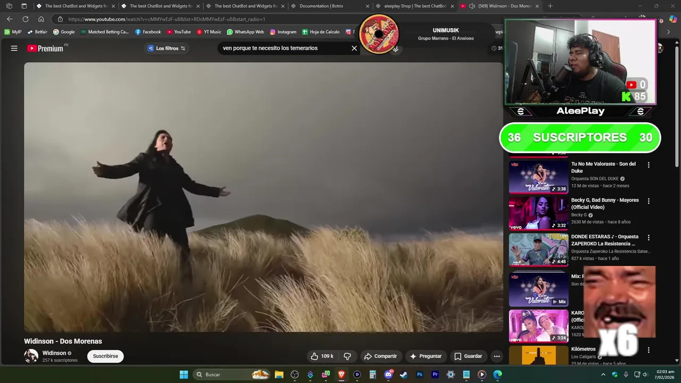
Task: Open the Kilómetros video title
Action: (583, 349)
